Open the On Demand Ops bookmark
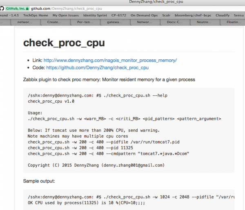Viewport: 245px width, 210px height. [x=143, y=15]
